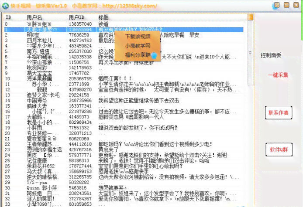Click user ID 77636259

79,35
